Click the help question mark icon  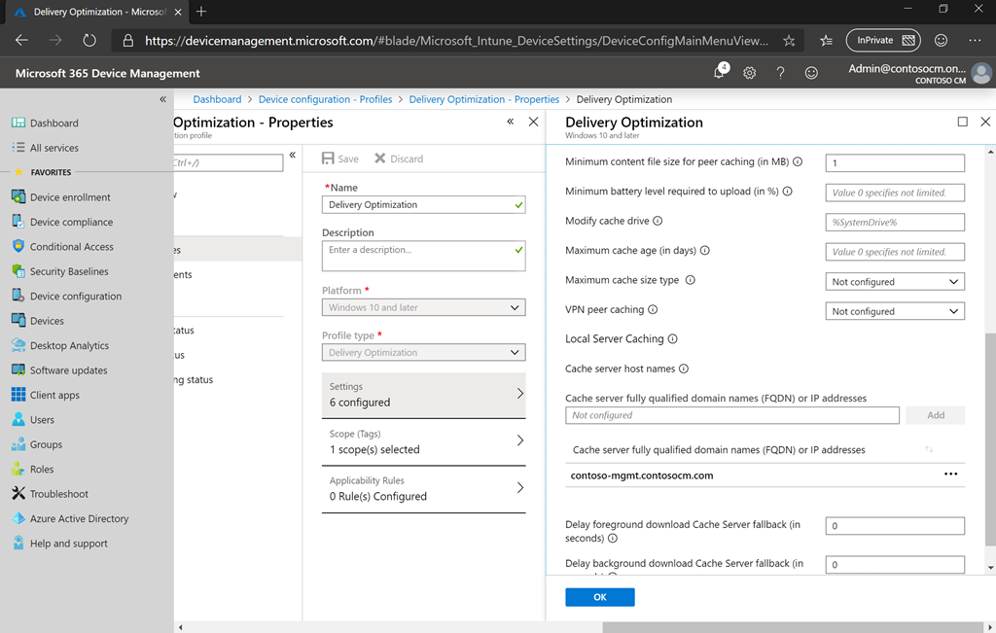tap(780, 73)
